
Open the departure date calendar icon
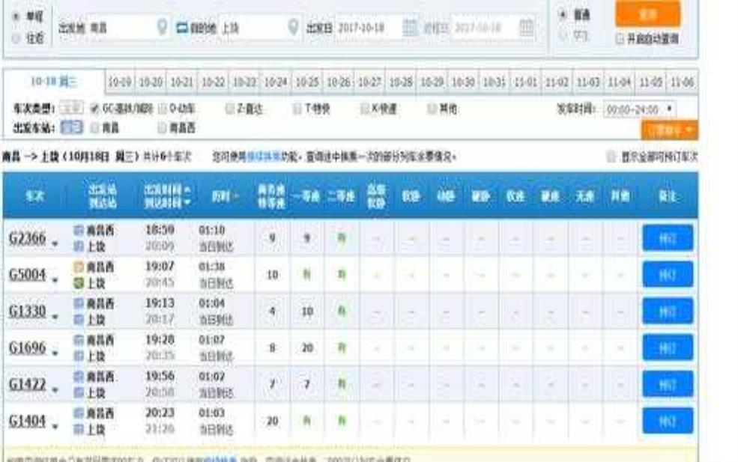[x=410, y=27]
